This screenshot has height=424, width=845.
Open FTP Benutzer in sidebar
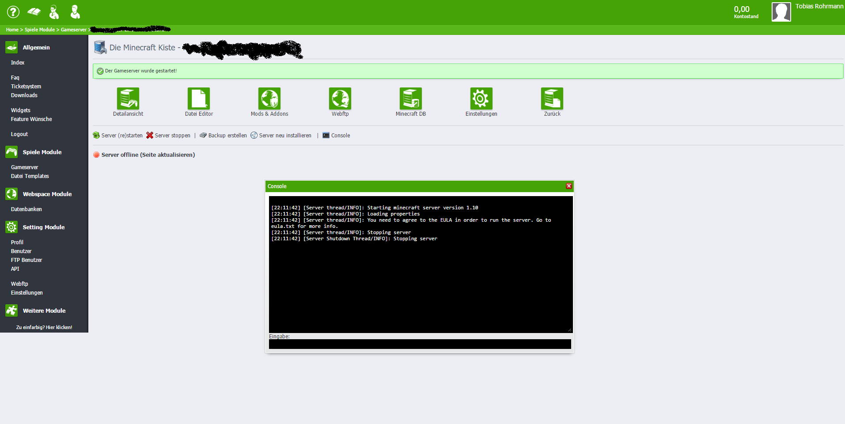tap(27, 260)
